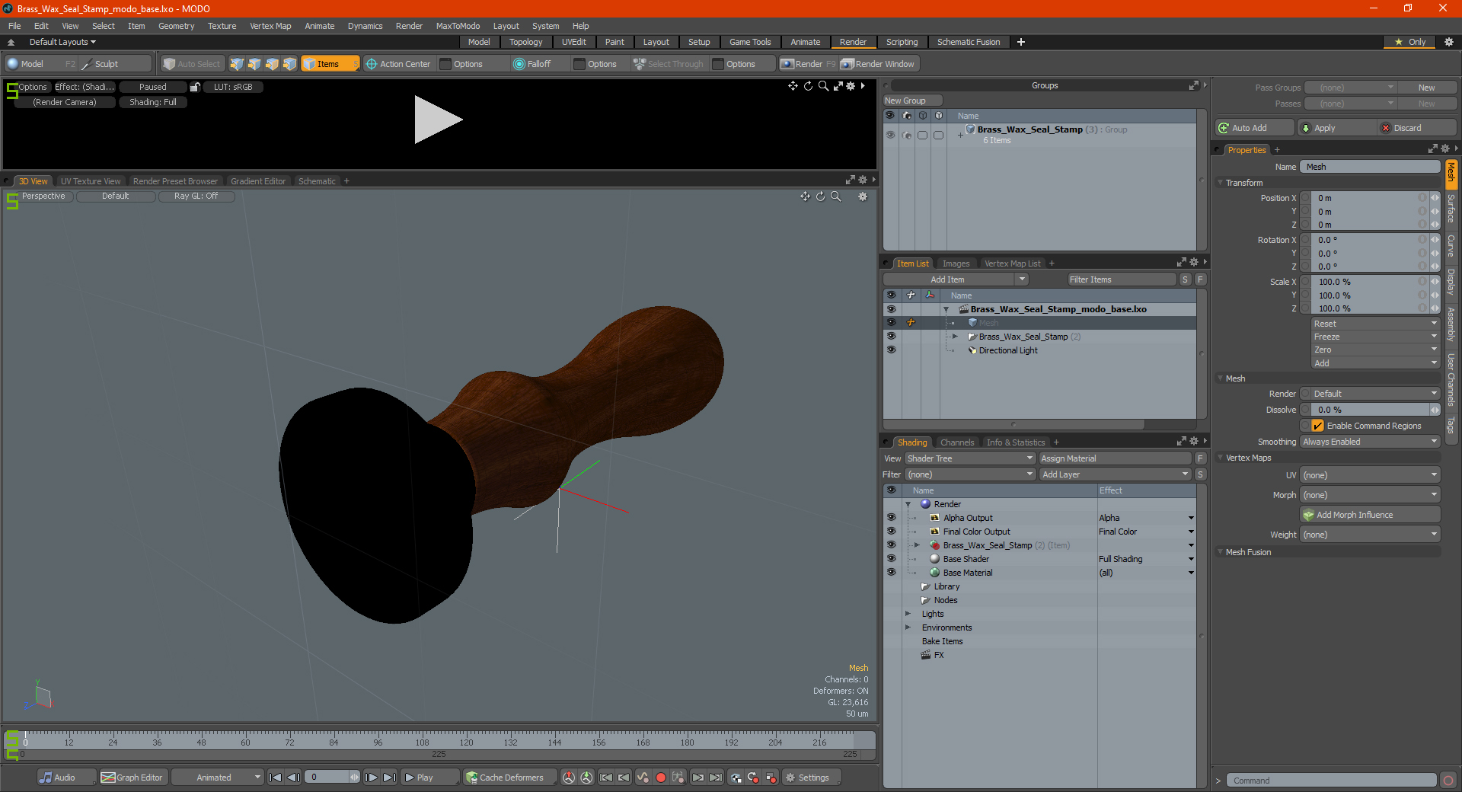Select the Materials selection mode cube icon

click(289, 64)
